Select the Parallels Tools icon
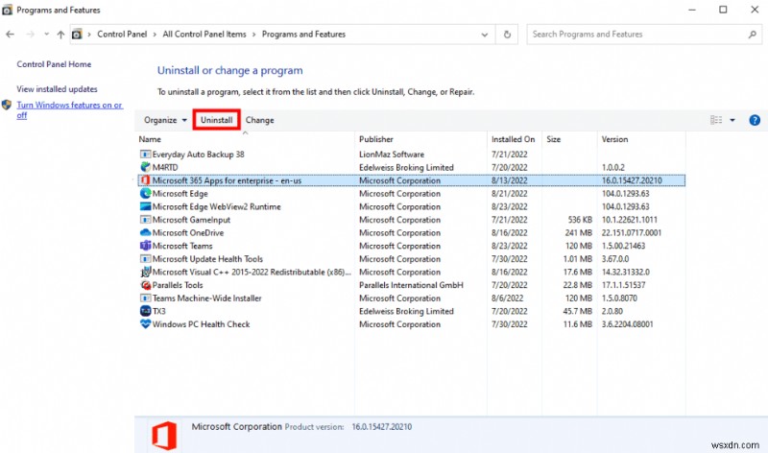Viewport: 768px width, 453px height. [x=145, y=285]
